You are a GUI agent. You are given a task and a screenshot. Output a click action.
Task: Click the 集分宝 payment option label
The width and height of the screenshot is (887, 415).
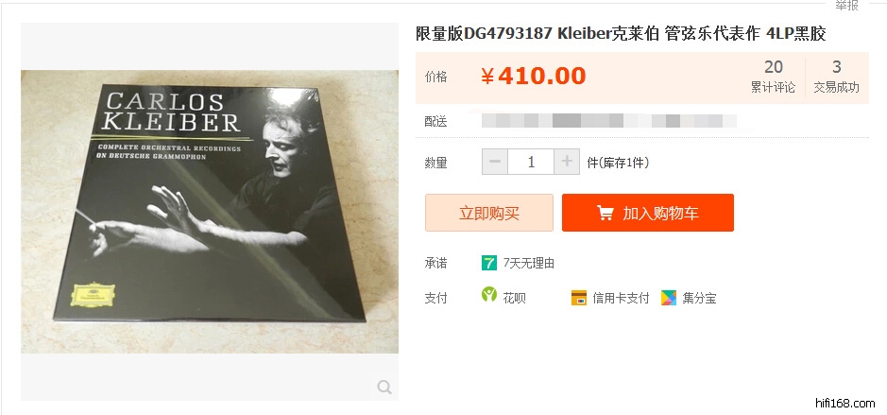(x=699, y=299)
